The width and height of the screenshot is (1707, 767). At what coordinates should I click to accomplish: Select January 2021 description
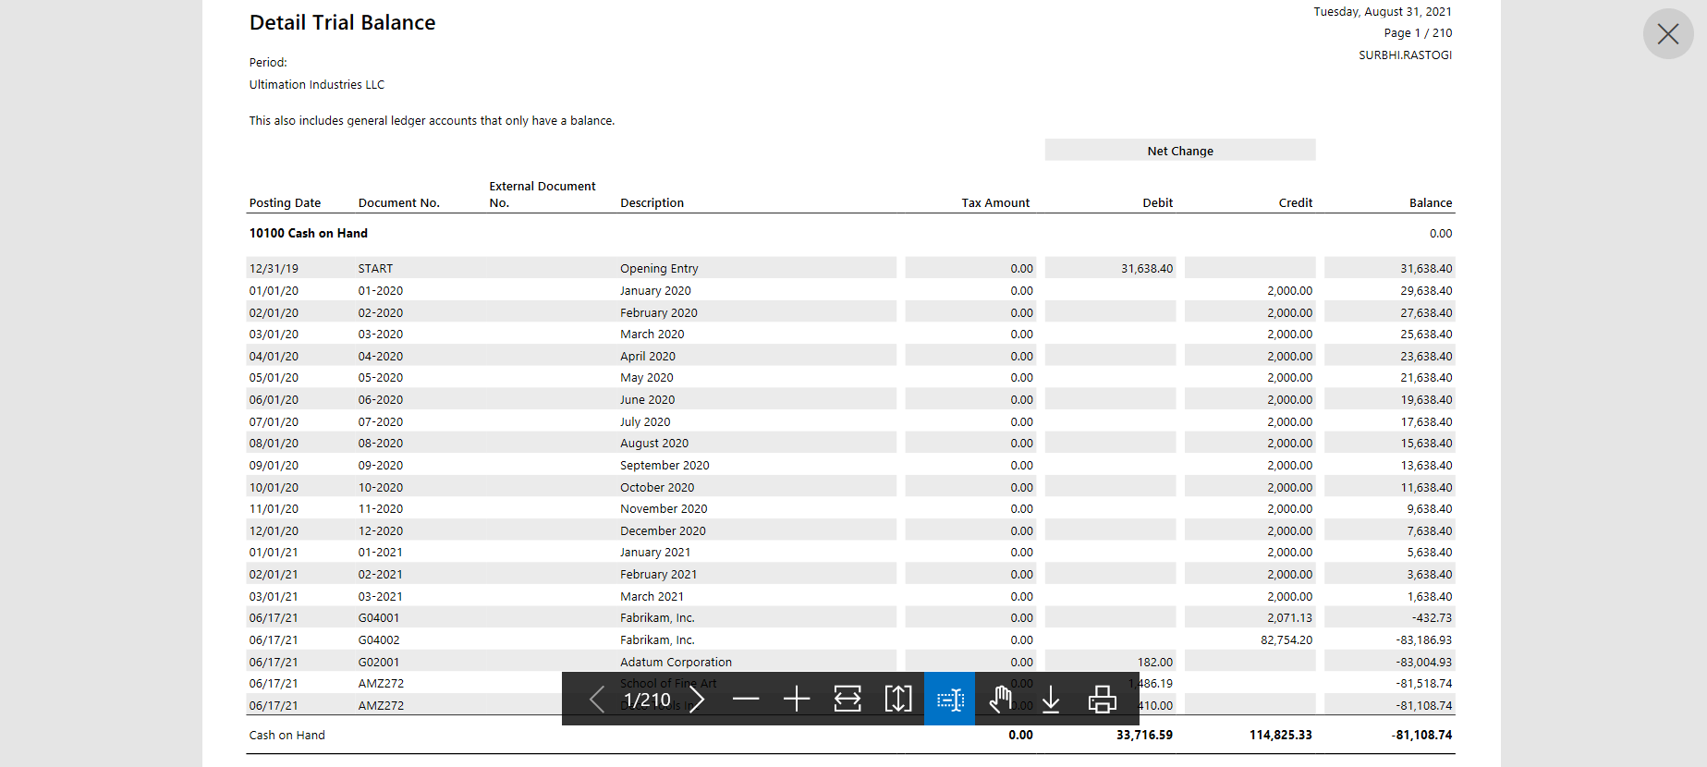pos(655,553)
